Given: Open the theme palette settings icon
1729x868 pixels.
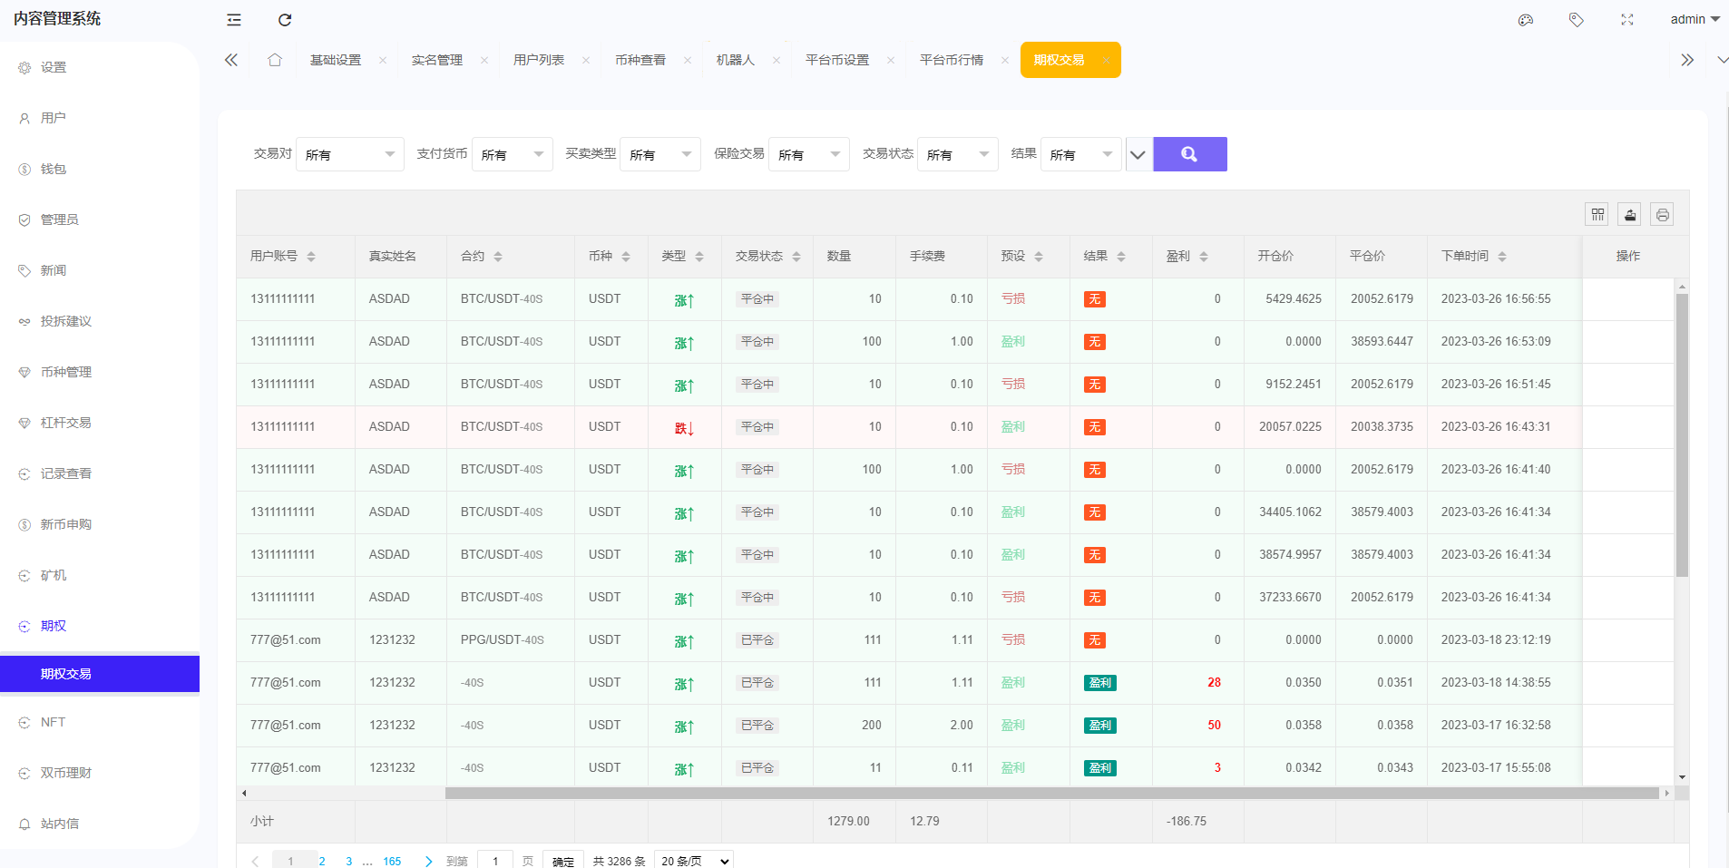Looking at the screenshot, I should coord(1525,20).
